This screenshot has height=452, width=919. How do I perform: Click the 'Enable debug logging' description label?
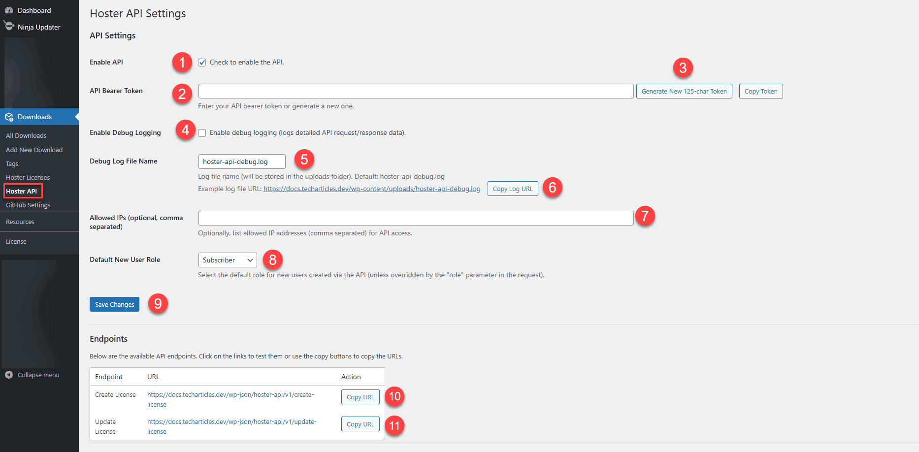tap(308, 132)
